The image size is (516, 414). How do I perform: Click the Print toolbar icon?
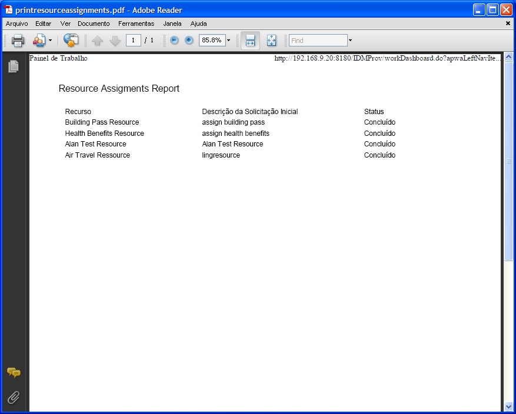(18, 41)
